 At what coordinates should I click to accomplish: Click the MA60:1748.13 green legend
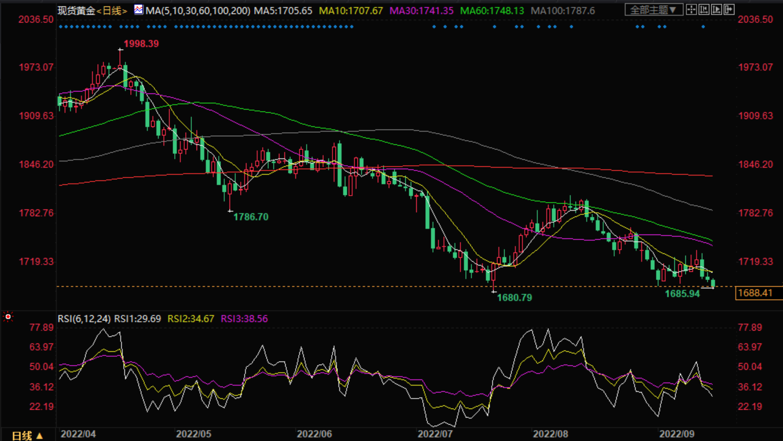[492, 10]
